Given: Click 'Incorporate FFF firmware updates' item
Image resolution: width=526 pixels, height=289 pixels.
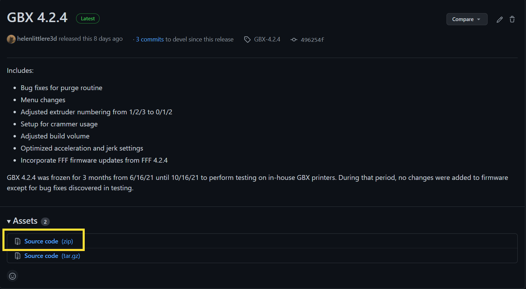Looking at the screenshot, I should coord(94,160).
